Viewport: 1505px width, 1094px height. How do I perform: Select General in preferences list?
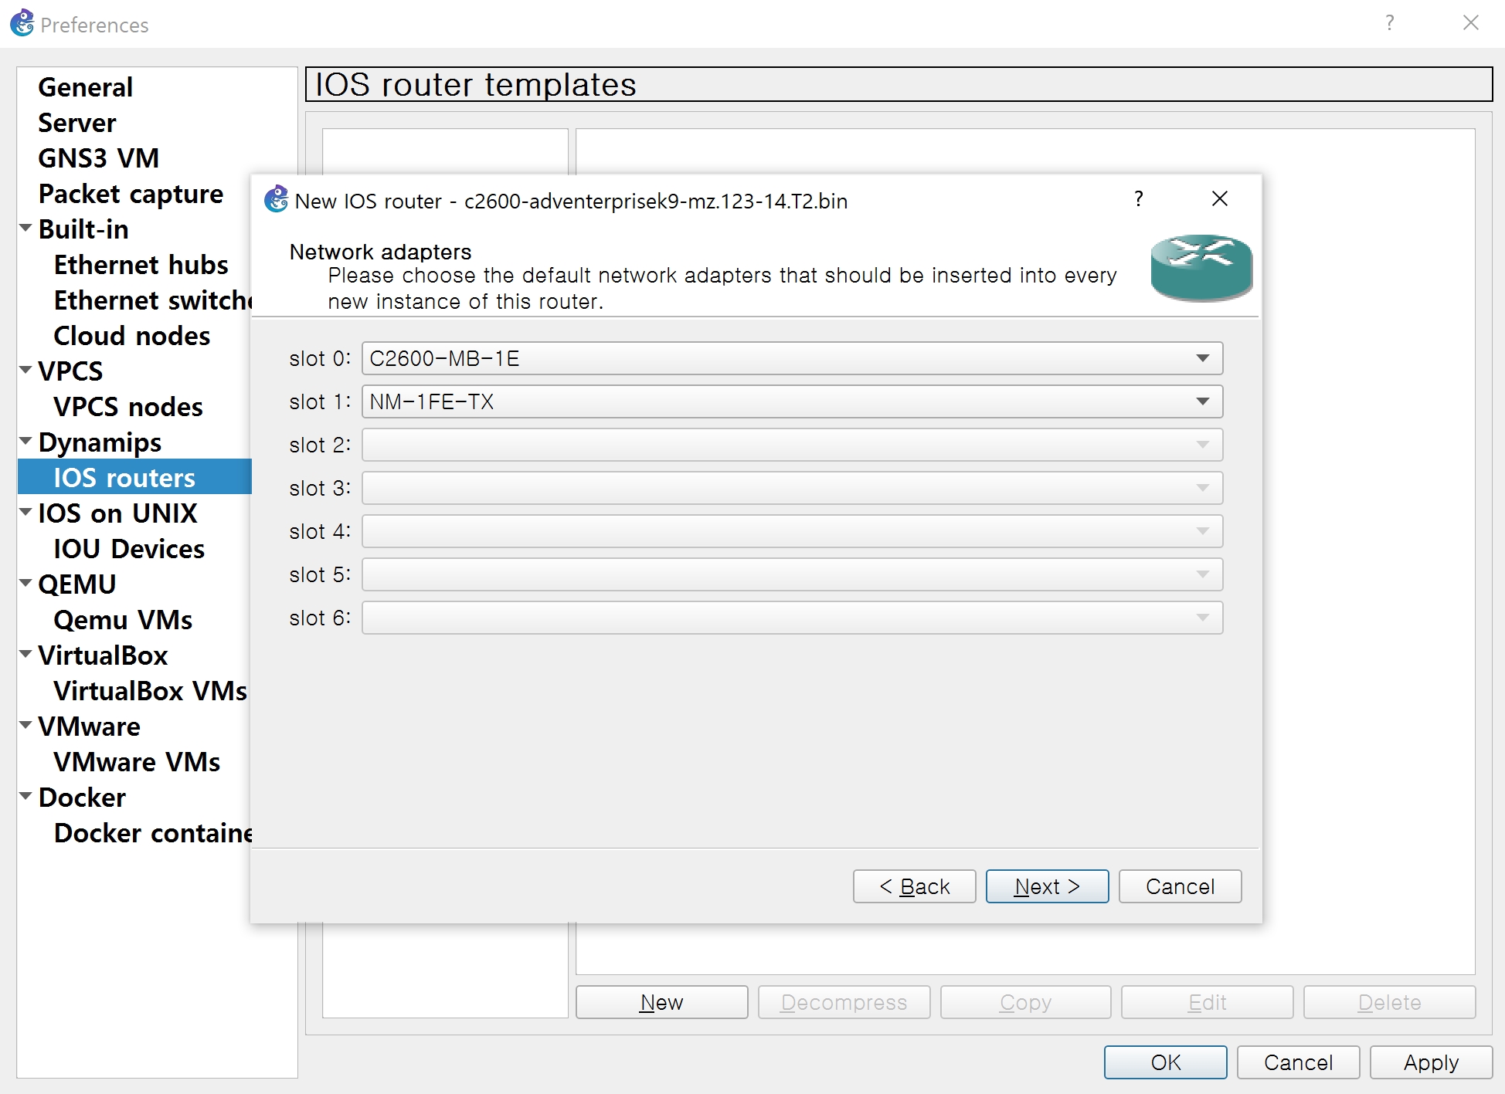(86, 87)
